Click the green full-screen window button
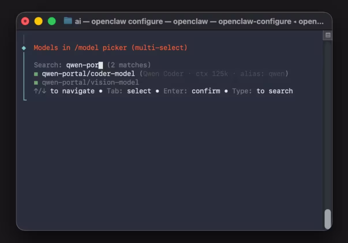This screenshot has width=348, height=243. click(x=52, y=21)
